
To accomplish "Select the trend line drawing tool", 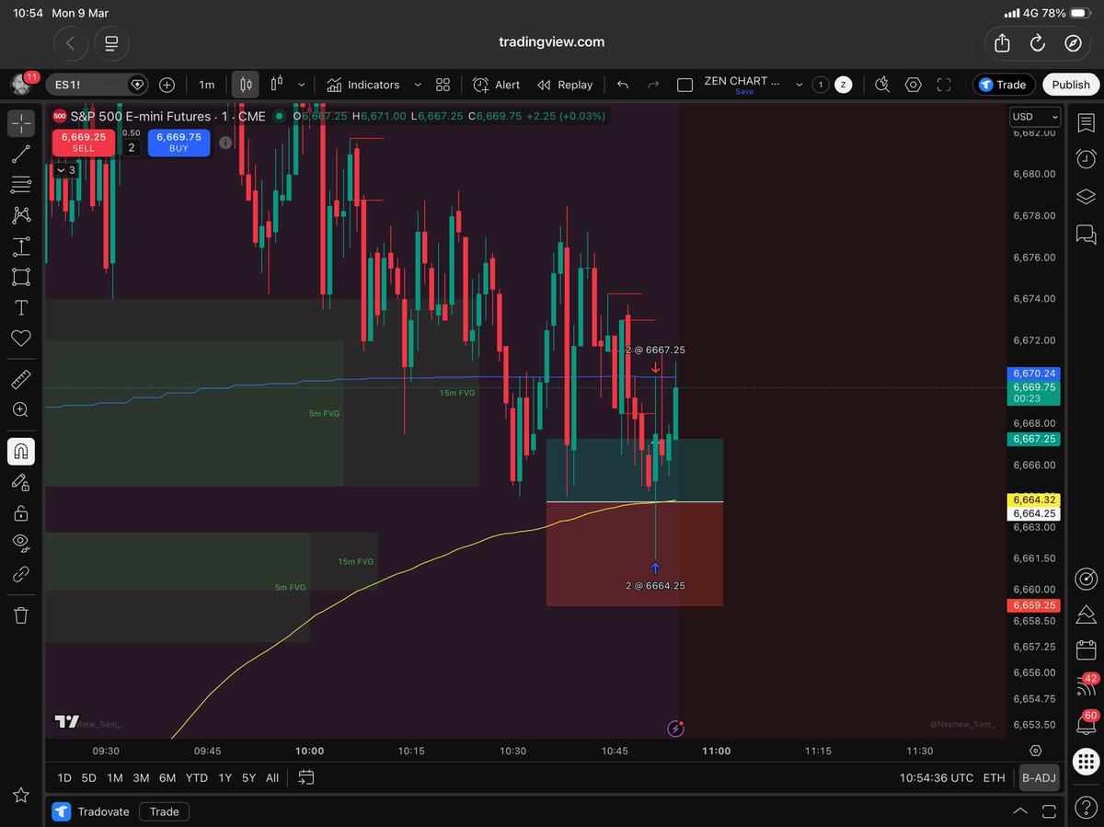I will [20, 155].
